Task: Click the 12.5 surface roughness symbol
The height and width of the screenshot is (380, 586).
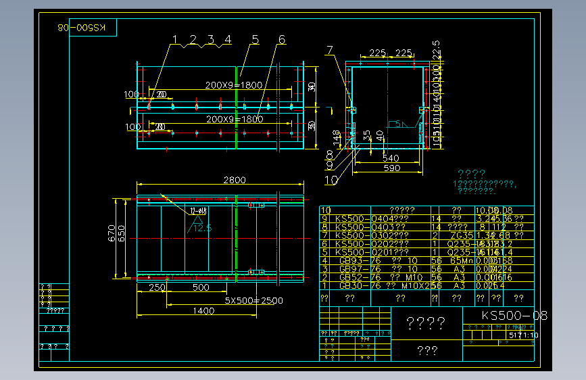Action: tap(200, 224)
